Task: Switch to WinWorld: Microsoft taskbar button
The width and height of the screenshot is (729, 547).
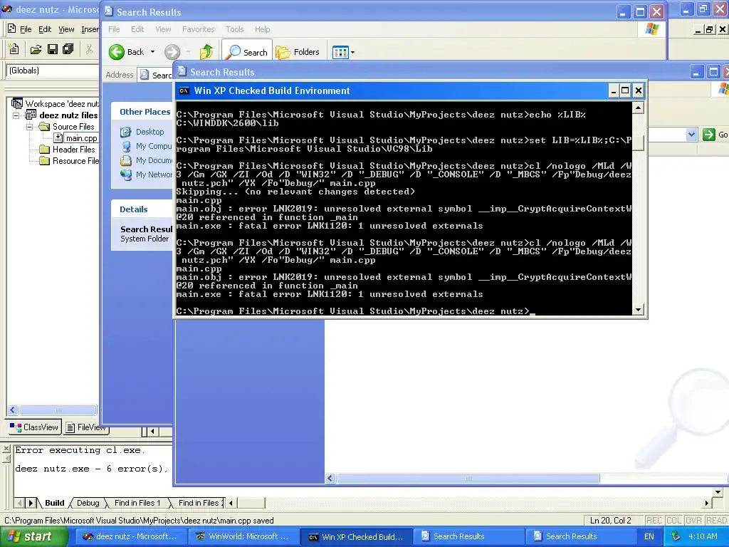Action: pos(243,536)
